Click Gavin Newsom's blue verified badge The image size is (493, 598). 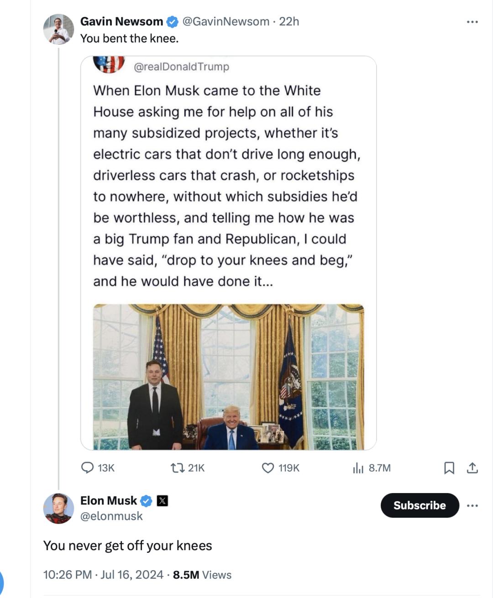pyautogui.click(x=172, y=21)
